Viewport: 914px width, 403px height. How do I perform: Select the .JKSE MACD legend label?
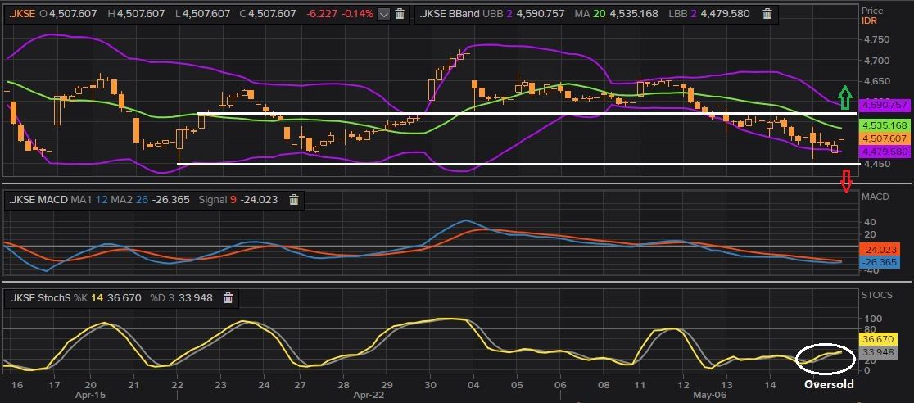tap(38, 200)
